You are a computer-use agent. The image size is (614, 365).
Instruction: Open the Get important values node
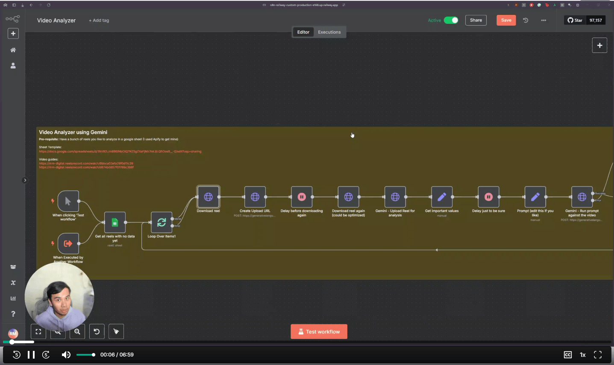click(442, 197)
